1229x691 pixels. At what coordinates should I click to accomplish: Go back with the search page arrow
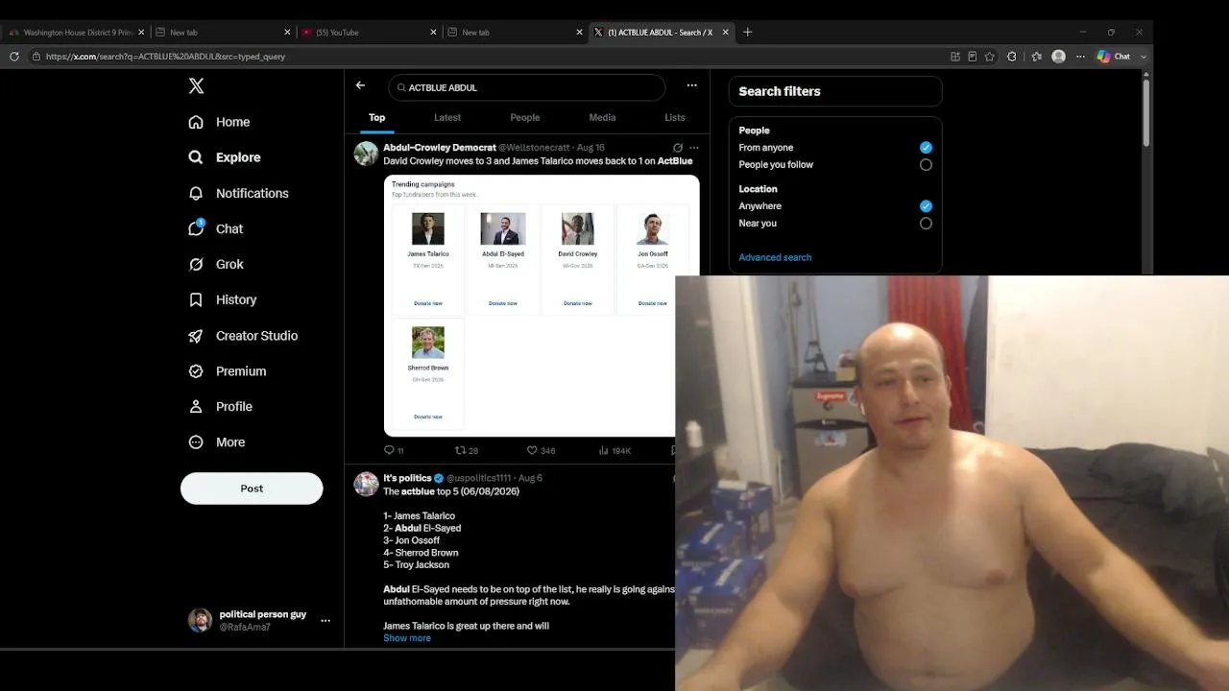tap(360, 85)
